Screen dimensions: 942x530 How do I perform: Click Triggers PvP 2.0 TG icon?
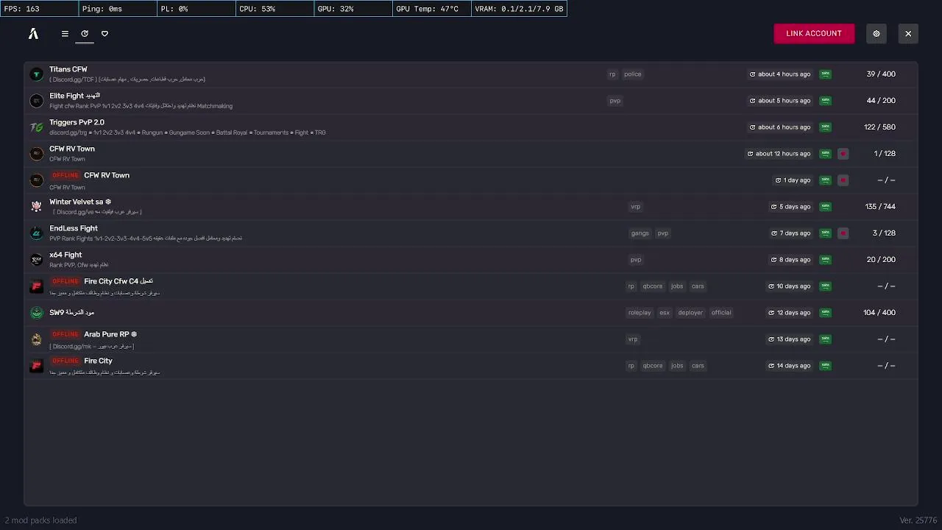[36, 127]
